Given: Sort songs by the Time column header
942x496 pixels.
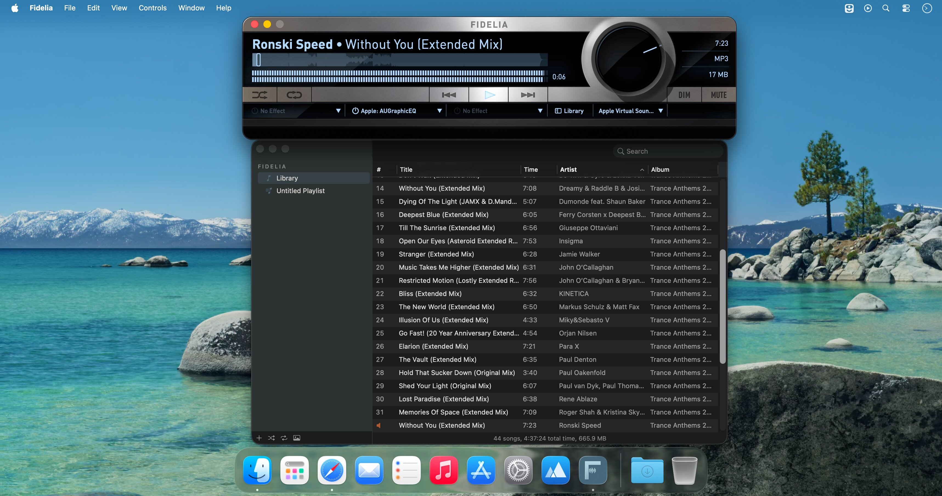Looking at the screenshot, I should (539, 170).
